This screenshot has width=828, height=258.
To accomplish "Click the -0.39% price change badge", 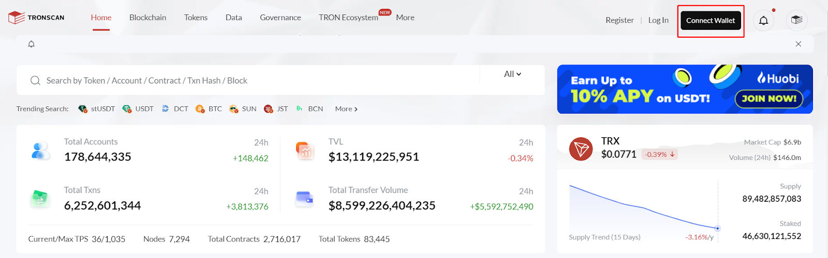I will pos(660,154).
